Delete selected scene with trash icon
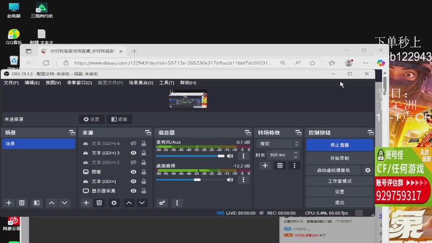 tap(22, 203)
